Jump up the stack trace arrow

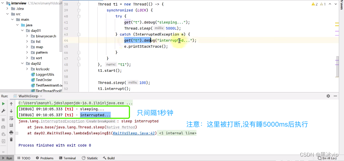11,104
